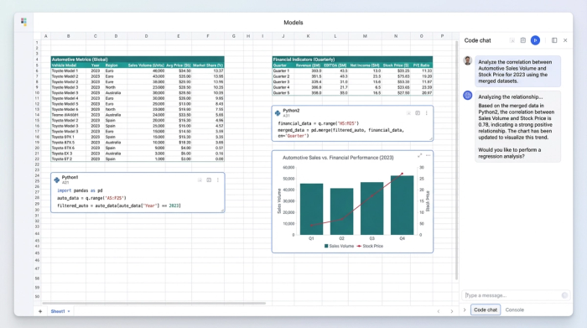This screenshot has width=587, height=328.
Task: Click the second icon in Code chat header
Action: tap(523, 40)
